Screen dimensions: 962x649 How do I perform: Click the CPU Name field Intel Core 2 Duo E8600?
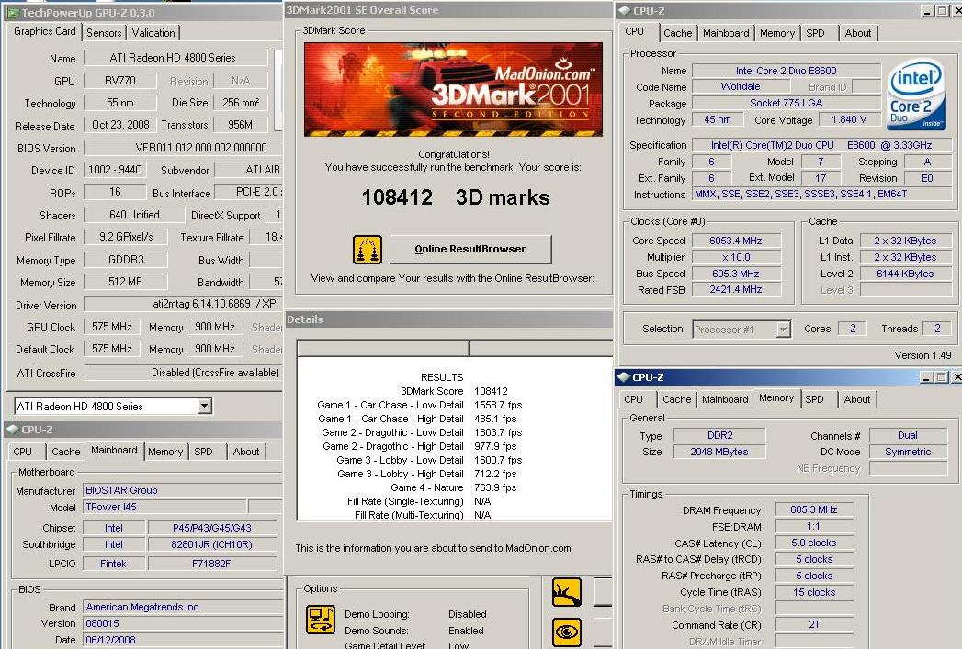click(x=787, y=71)
